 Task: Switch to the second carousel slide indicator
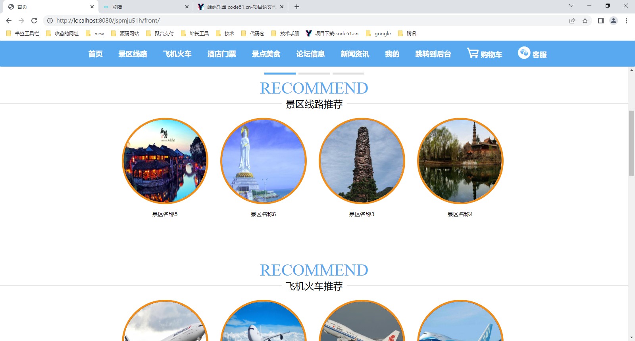point(314,73)
